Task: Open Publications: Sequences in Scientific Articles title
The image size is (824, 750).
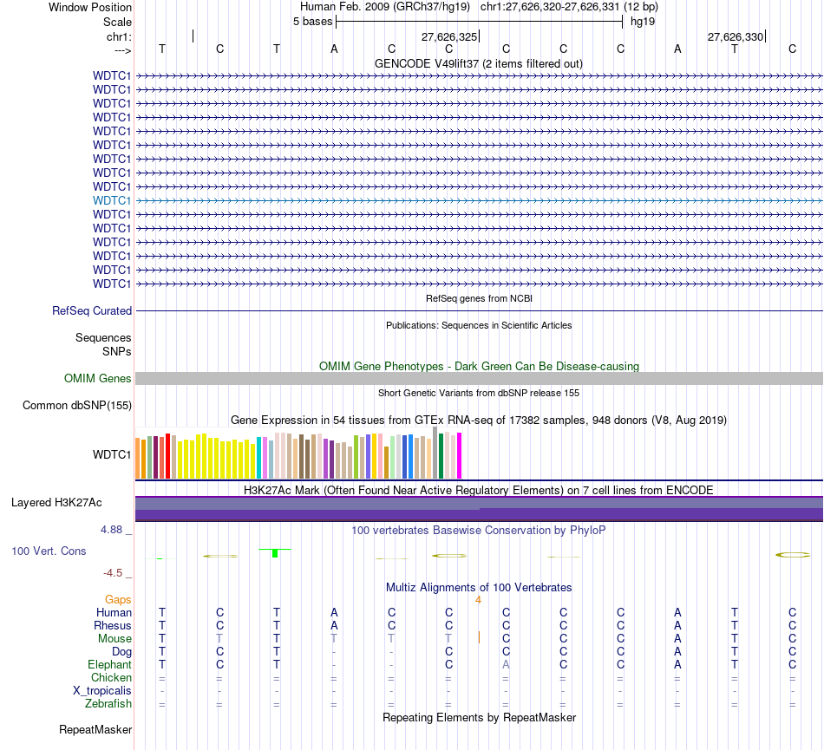Action: point(479,325)
